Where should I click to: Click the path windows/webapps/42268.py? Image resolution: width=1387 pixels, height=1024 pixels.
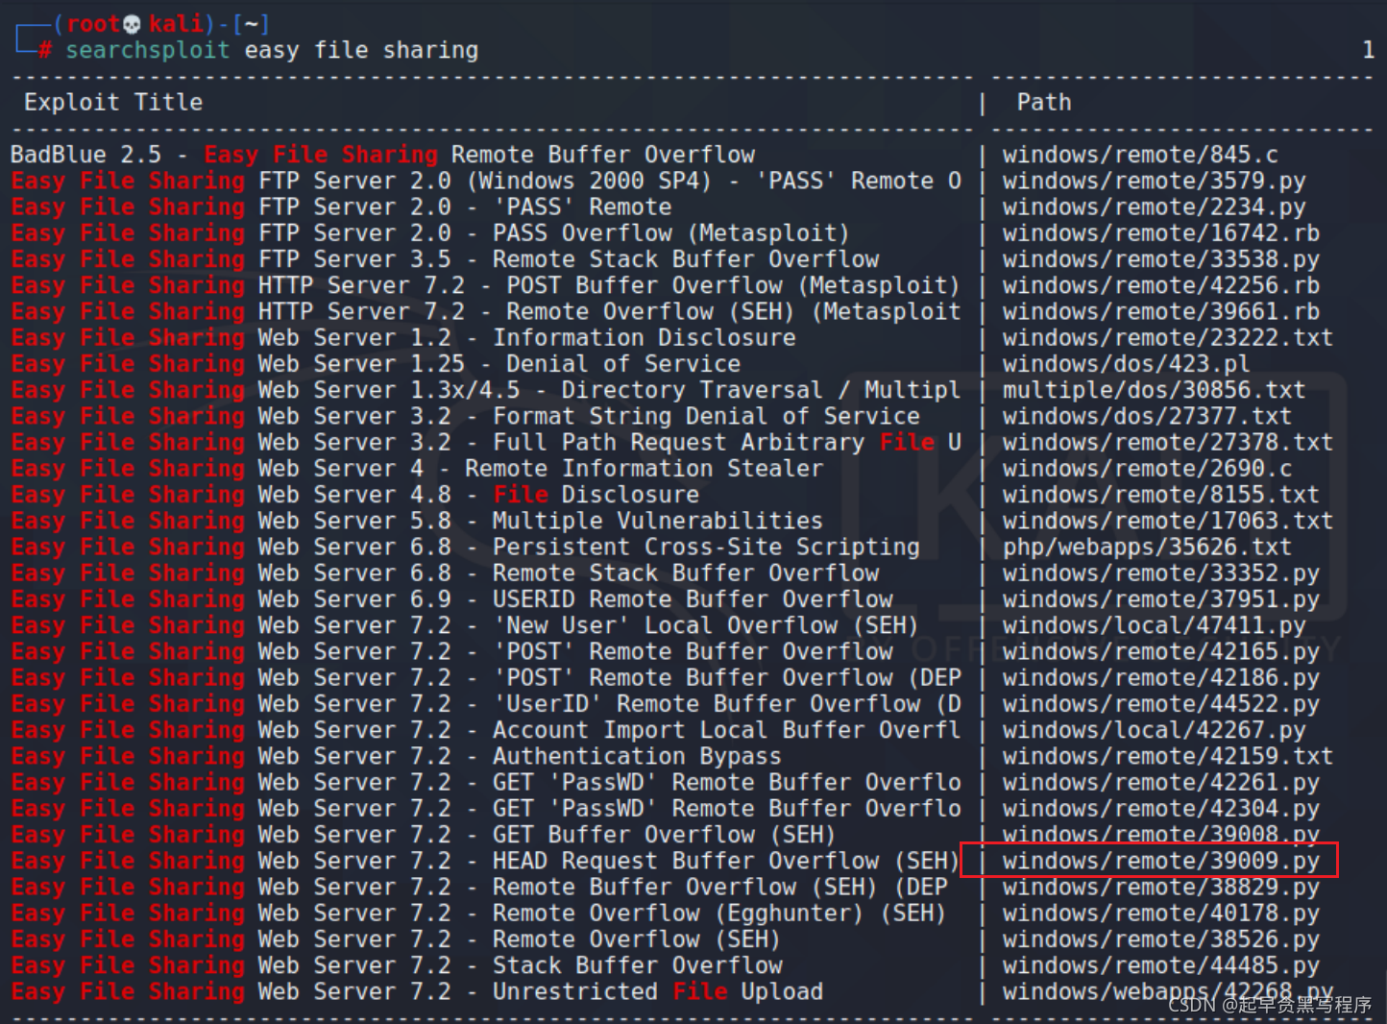1167,991
